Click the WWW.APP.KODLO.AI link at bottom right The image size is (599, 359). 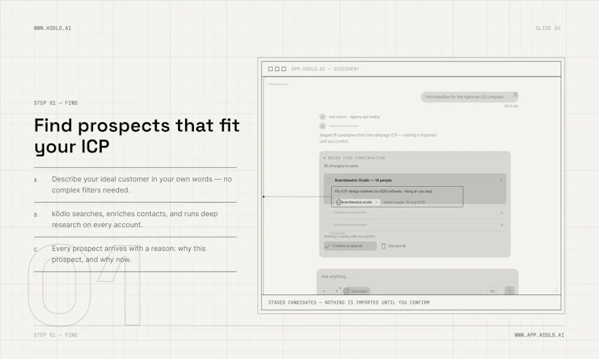539,335
